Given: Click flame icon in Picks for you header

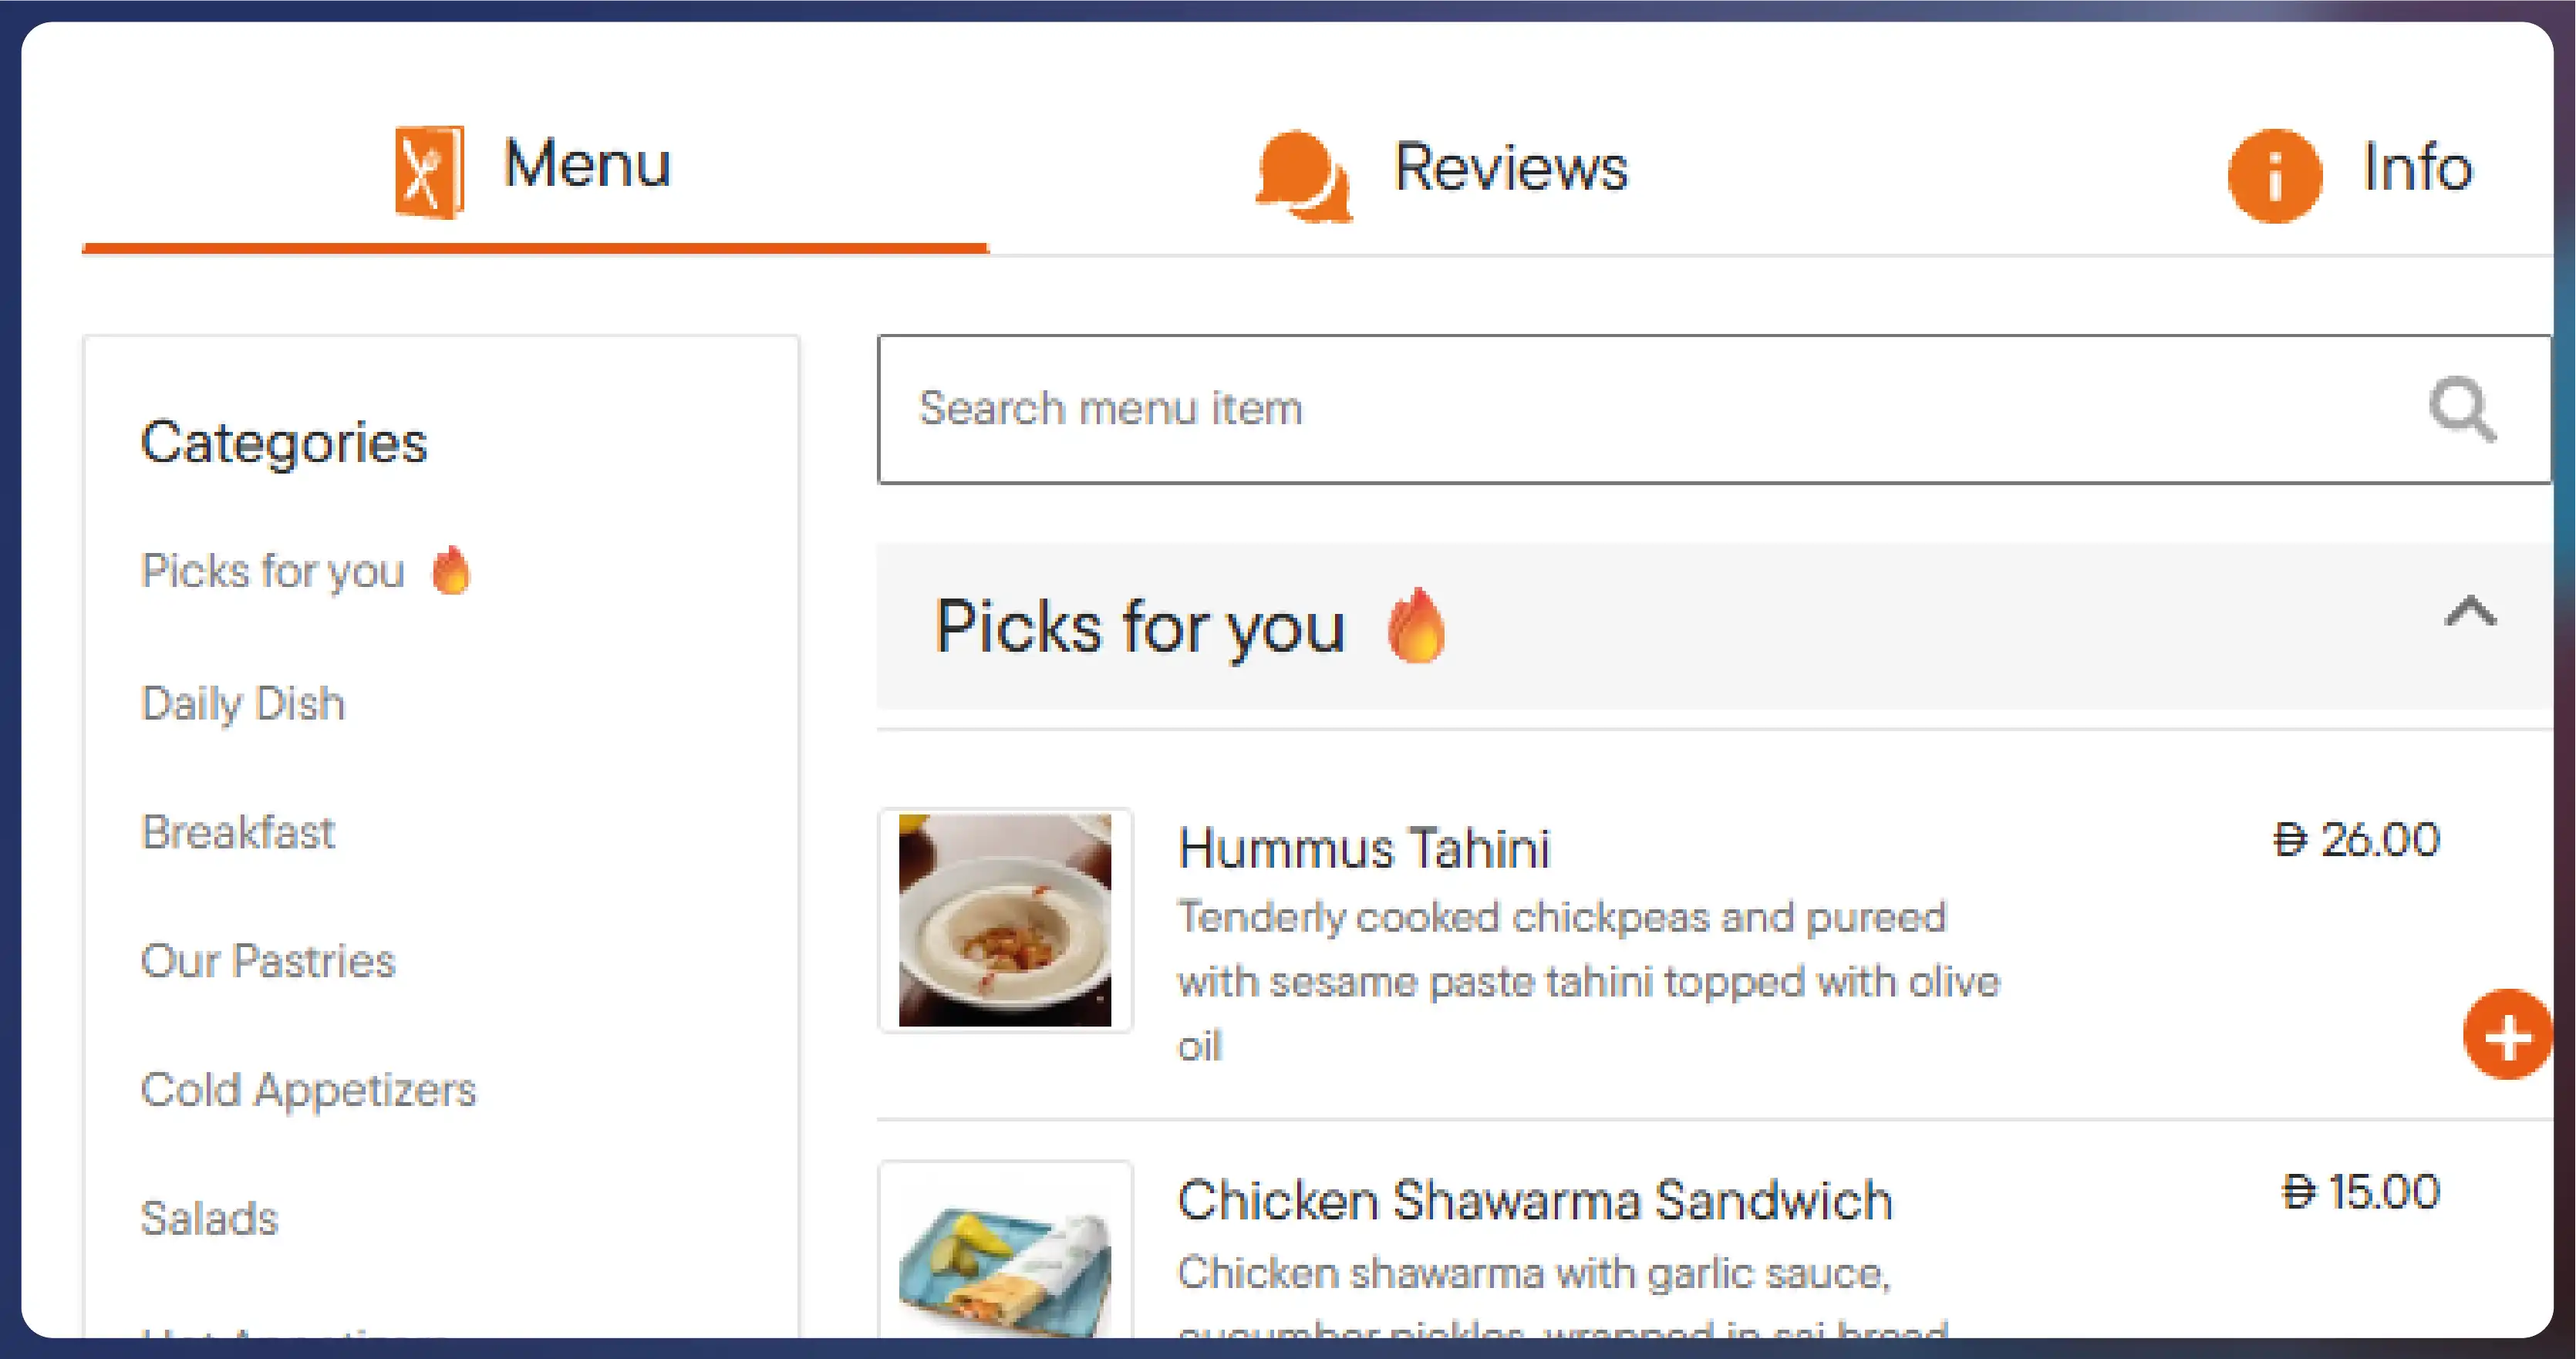Looking at the screenshot, I should [x=1416, y=626].
